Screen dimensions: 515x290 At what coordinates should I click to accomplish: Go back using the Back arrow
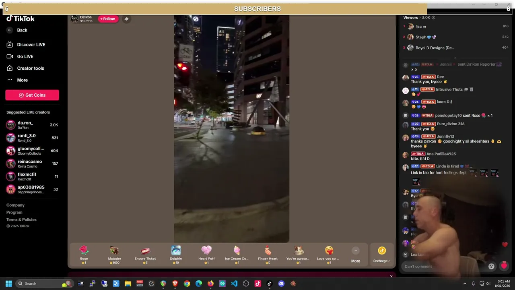click(x=17, y=30)
